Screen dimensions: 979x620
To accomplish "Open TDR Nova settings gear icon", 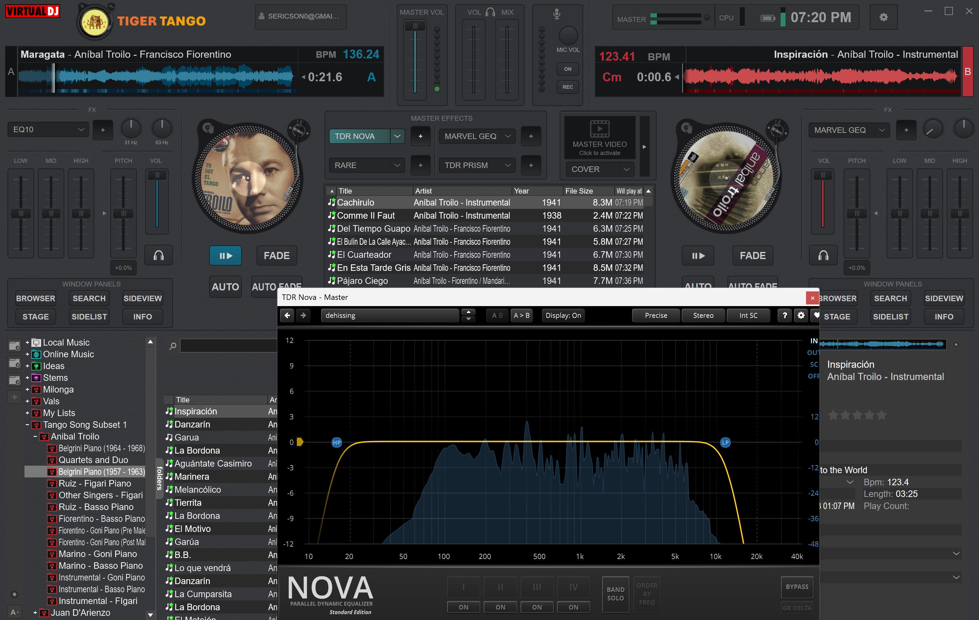I will pyautogui.click(x=801, y=316).
